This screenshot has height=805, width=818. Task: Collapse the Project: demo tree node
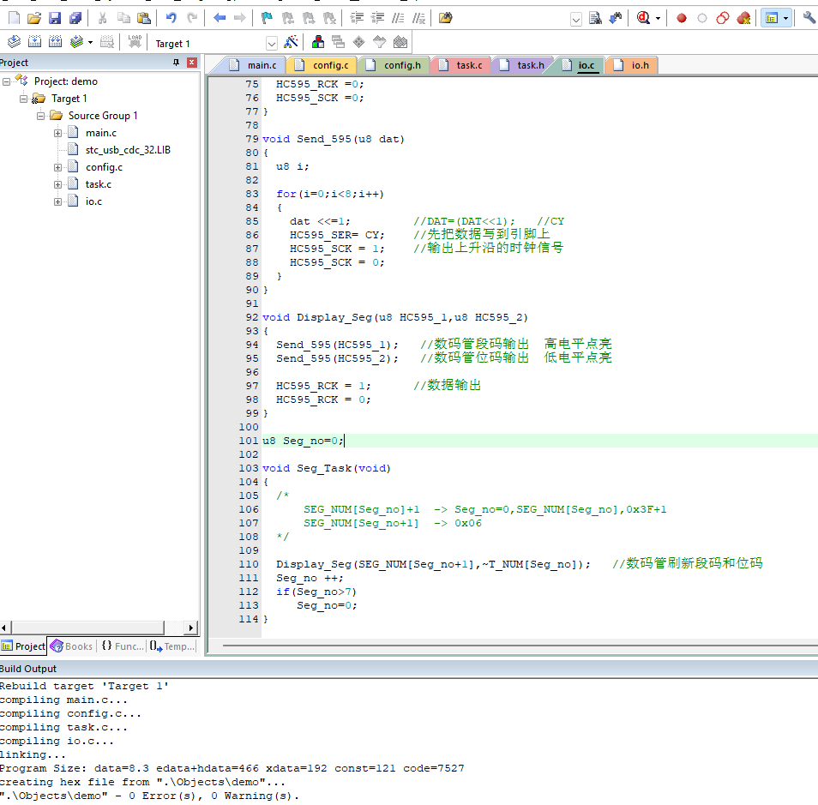click(x=6, y=82)
